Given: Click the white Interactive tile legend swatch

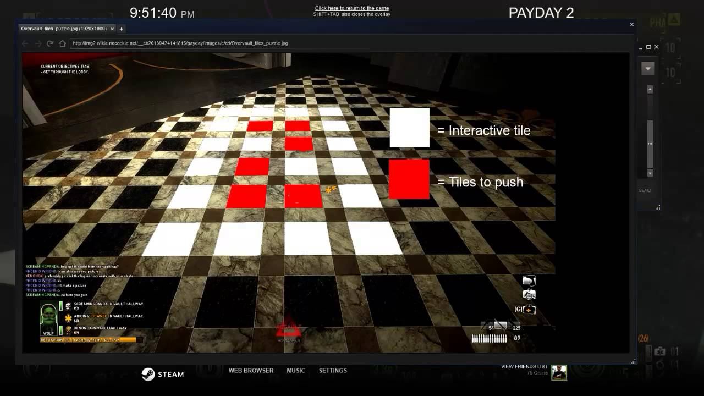Looking at the screenshot, I should click(410, 128).
